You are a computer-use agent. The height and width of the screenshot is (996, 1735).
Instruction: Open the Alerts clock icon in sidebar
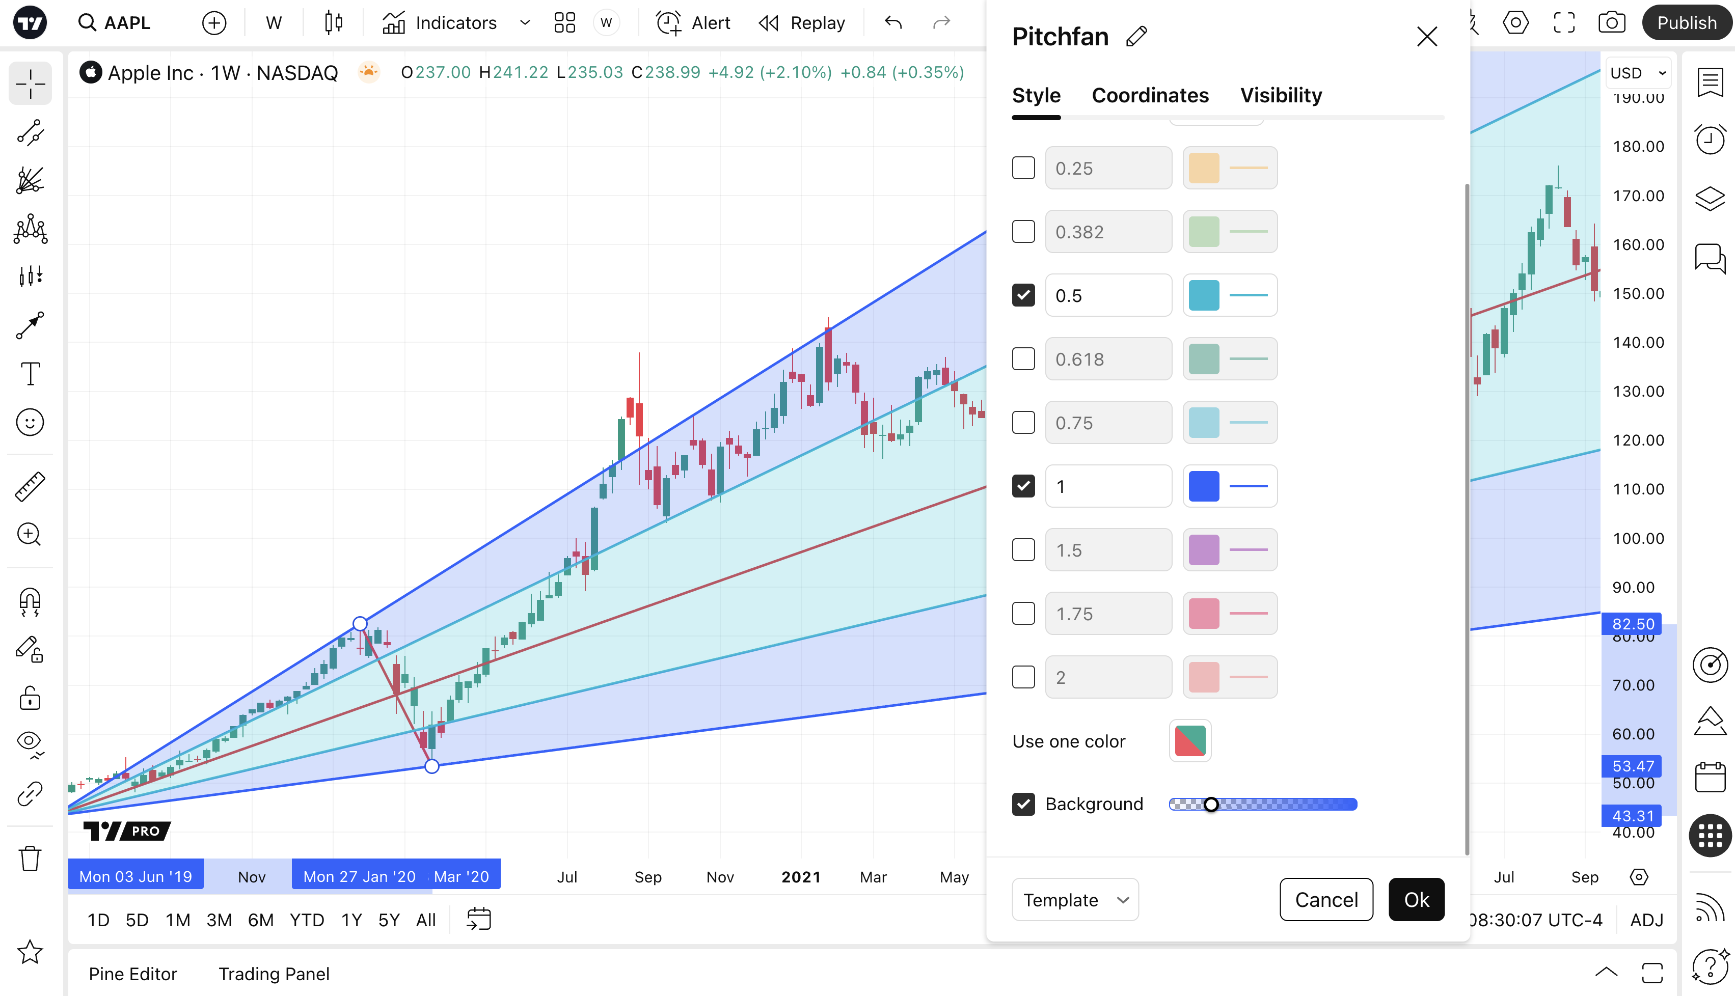click(x=1710, y=140)
